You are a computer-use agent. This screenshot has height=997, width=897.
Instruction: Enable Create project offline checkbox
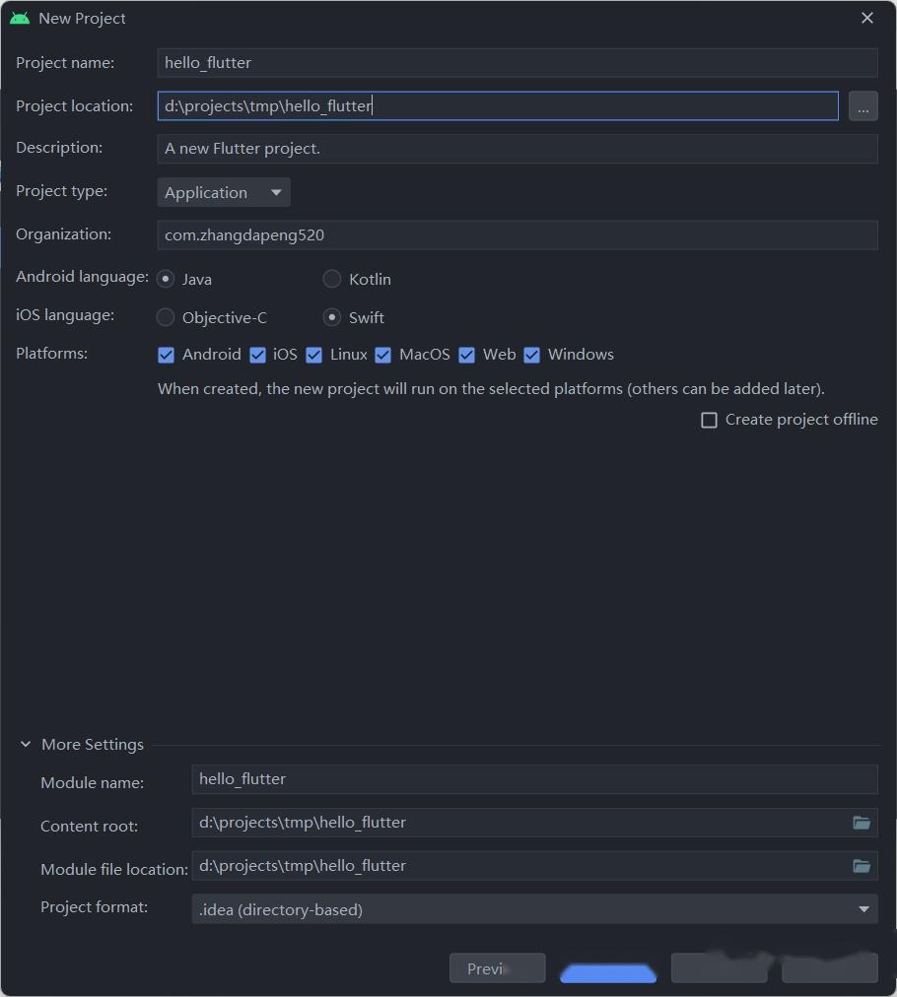(x=709, y=421)
